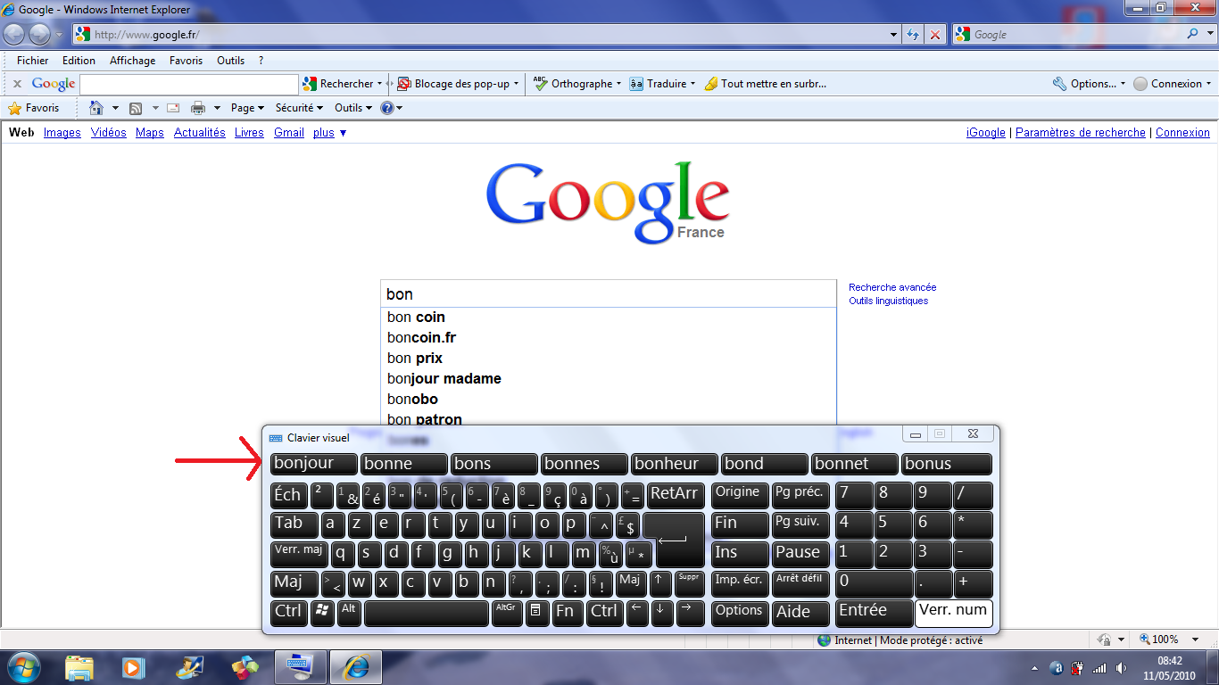
Task: Open Windows Media Player from taskbar
Action: (x=133, y=666)
